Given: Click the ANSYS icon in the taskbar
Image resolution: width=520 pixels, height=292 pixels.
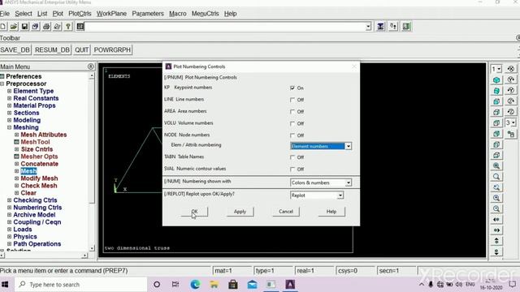Looking at the screenshot, I should tap(290, 285).
